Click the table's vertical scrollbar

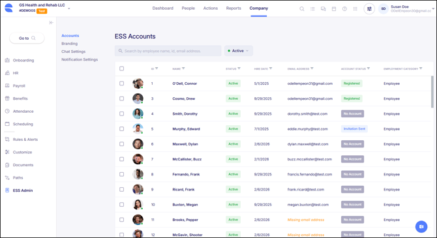pos(432,91)
